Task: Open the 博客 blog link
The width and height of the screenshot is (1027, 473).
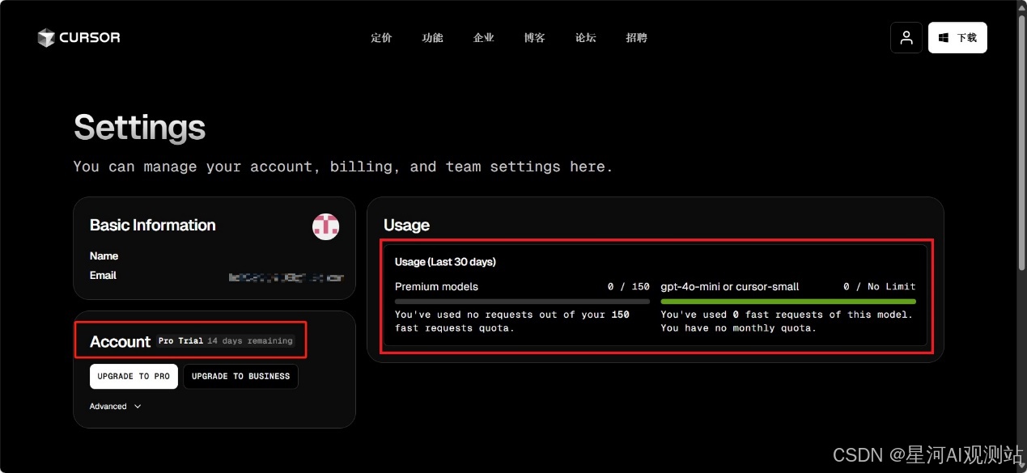Action: (x=535, y=38)
